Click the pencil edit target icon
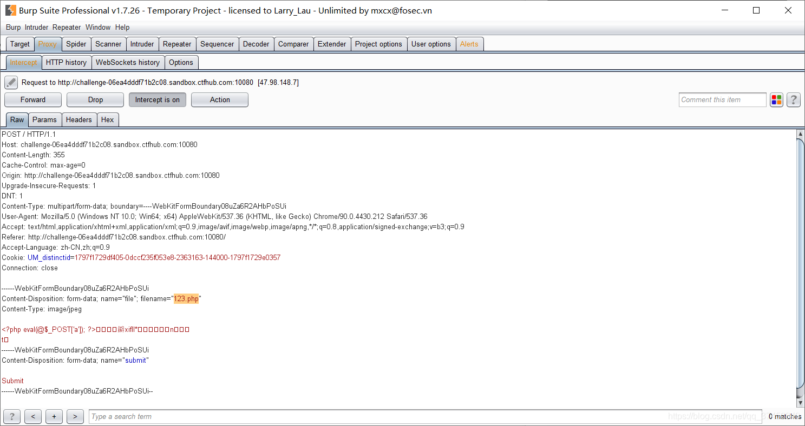The height and width of the screenshot is (426, 805). 11,82
